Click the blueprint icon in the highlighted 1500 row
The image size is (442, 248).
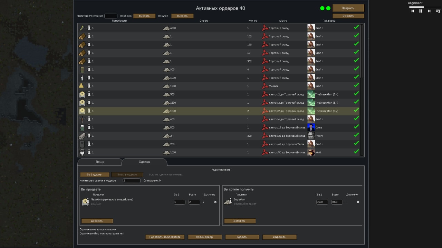pyautogui.click(x=82, y=111)
